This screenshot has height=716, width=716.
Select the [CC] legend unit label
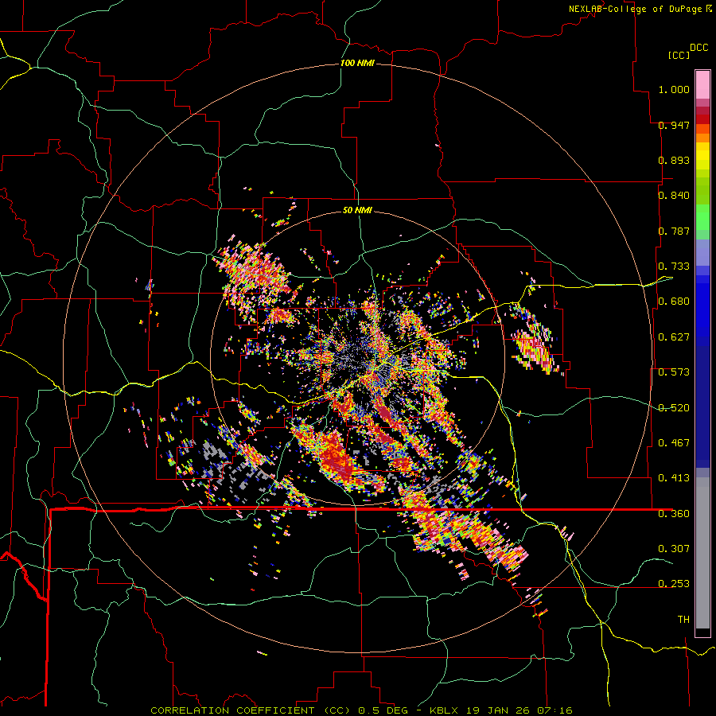pyautogui.click(x=679, y=55)
